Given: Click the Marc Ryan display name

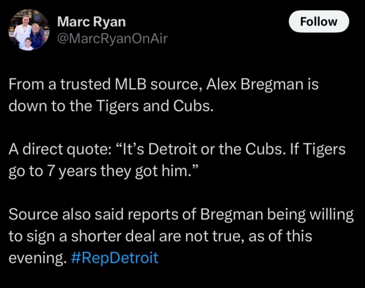Looking at the screenshot, I should (x=91, y=22).
